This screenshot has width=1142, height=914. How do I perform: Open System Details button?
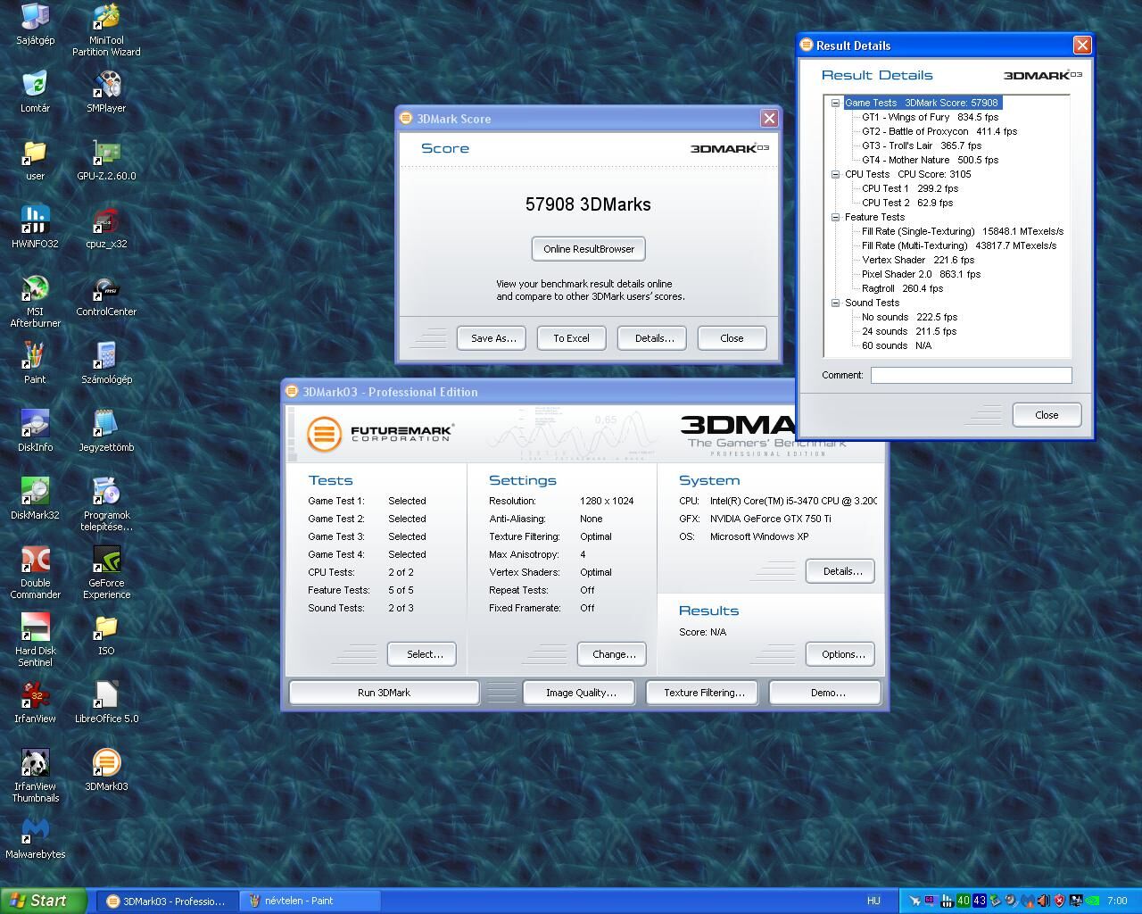pos(842,571)
